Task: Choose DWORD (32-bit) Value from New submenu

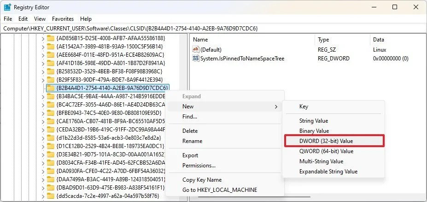Action: pos(334,141)
